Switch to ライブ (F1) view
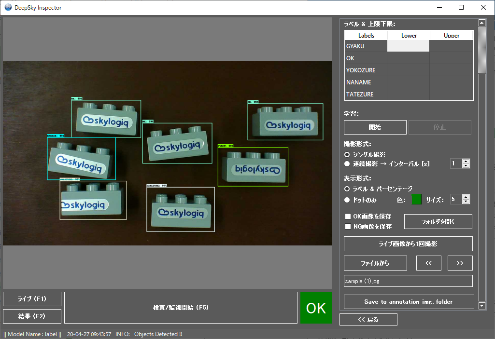This screenshot has width=495, height=339. [32, 299]
